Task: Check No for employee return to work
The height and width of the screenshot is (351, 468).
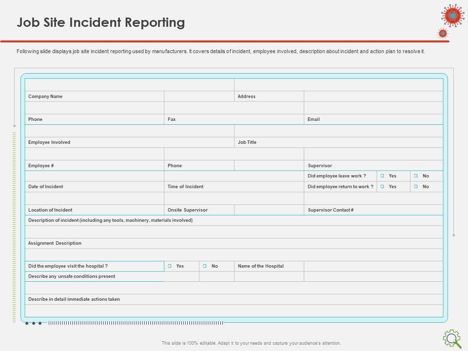Action: point(416,187)
